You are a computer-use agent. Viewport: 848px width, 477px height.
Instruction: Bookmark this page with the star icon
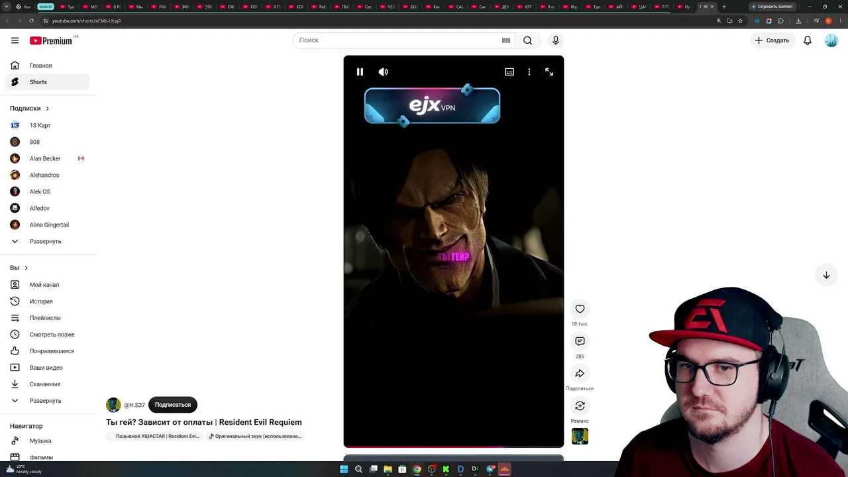740,21
